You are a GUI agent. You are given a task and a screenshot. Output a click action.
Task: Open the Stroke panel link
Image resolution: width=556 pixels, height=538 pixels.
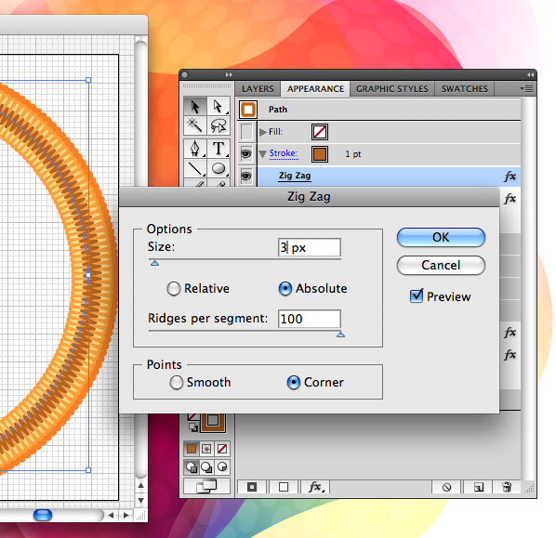click(x=284, y=153)
